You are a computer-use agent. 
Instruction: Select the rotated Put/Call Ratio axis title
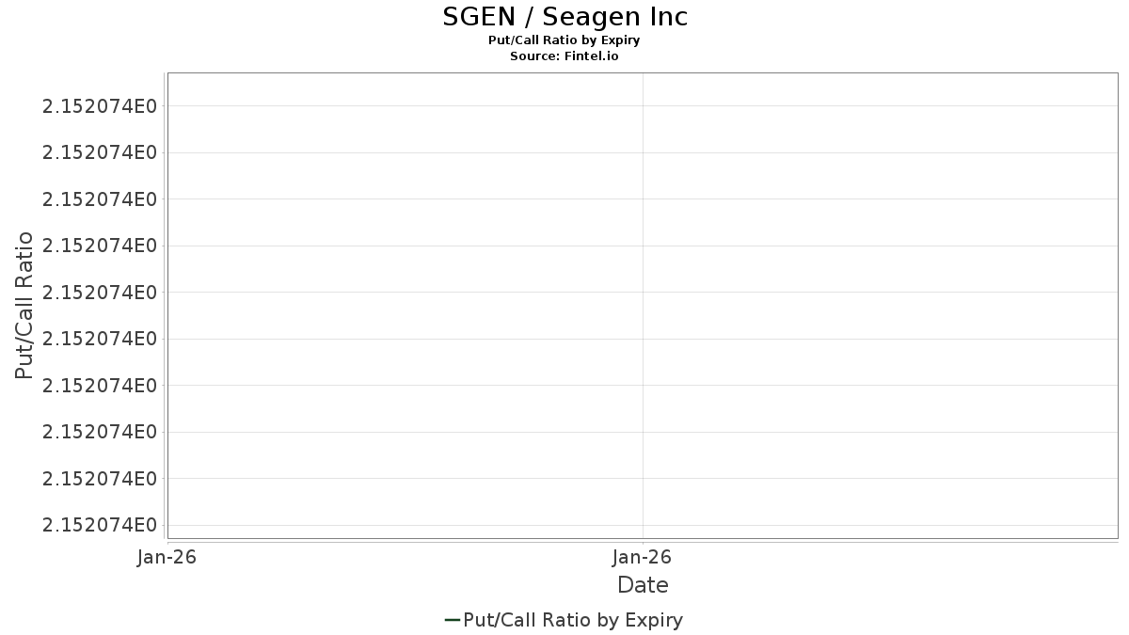tap(24, 305)
